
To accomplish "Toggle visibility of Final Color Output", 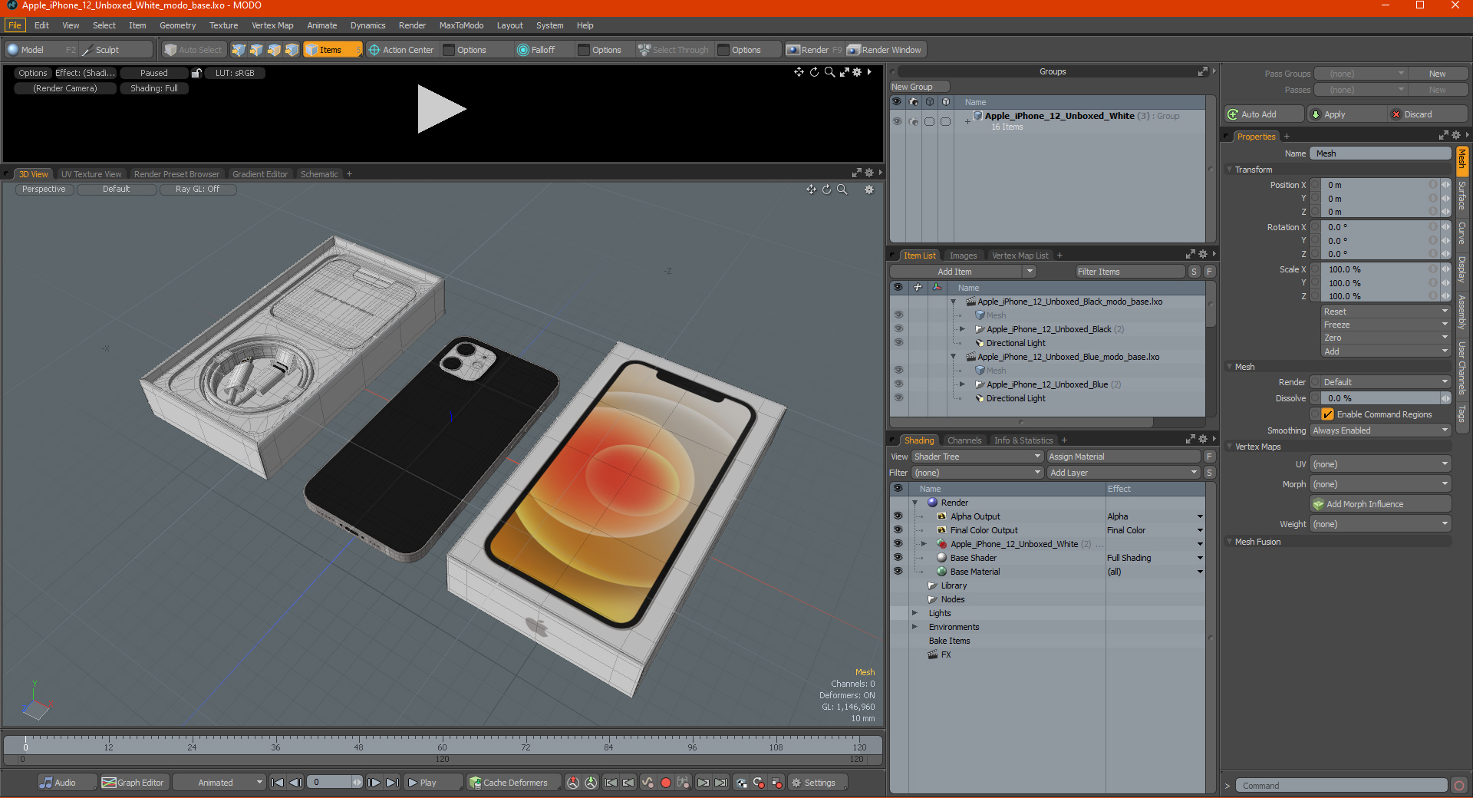I will point(898,530).
